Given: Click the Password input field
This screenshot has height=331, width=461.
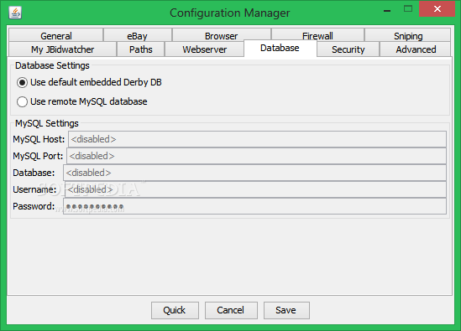Looking at the screenshot, I should point(254,206).
